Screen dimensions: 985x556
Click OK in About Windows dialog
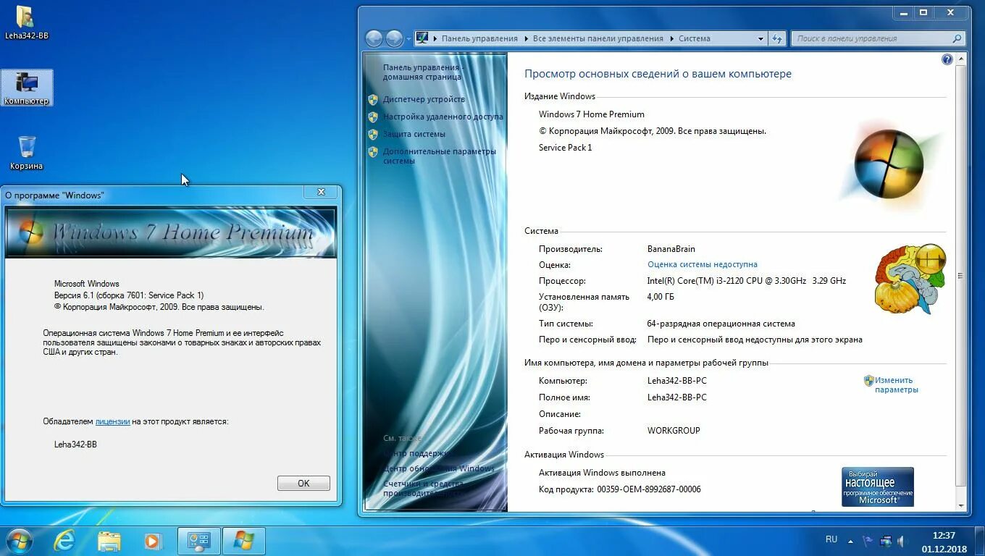(x=303, y=484)
